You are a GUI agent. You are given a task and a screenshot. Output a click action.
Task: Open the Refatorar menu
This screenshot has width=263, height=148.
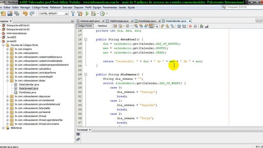55,7
